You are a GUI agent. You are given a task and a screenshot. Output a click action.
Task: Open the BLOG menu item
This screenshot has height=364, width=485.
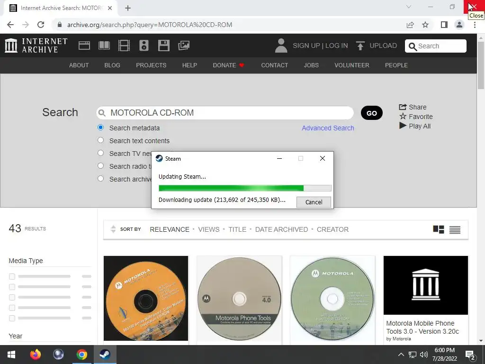112,65
